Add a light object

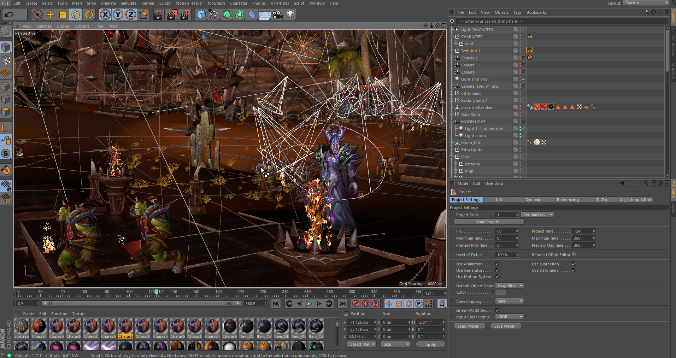(290, 15)
